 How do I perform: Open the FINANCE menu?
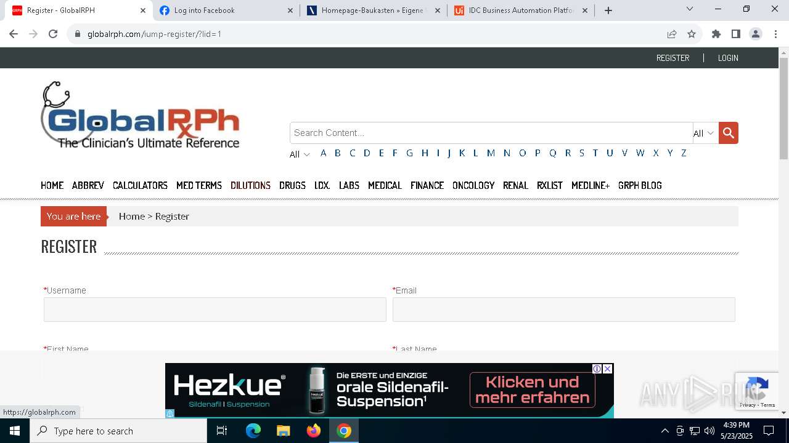tap(427, 185)
